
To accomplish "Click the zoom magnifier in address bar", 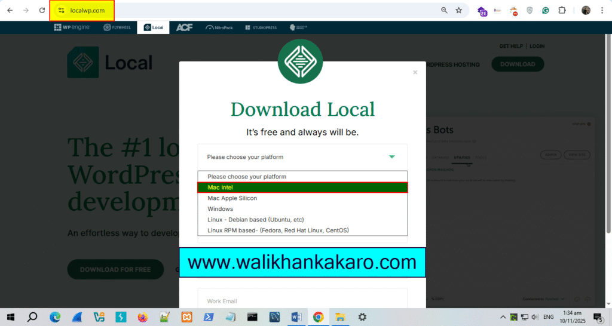I will point(444,11).
